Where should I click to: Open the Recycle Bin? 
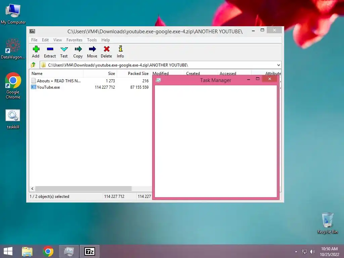tap(327, 223)
